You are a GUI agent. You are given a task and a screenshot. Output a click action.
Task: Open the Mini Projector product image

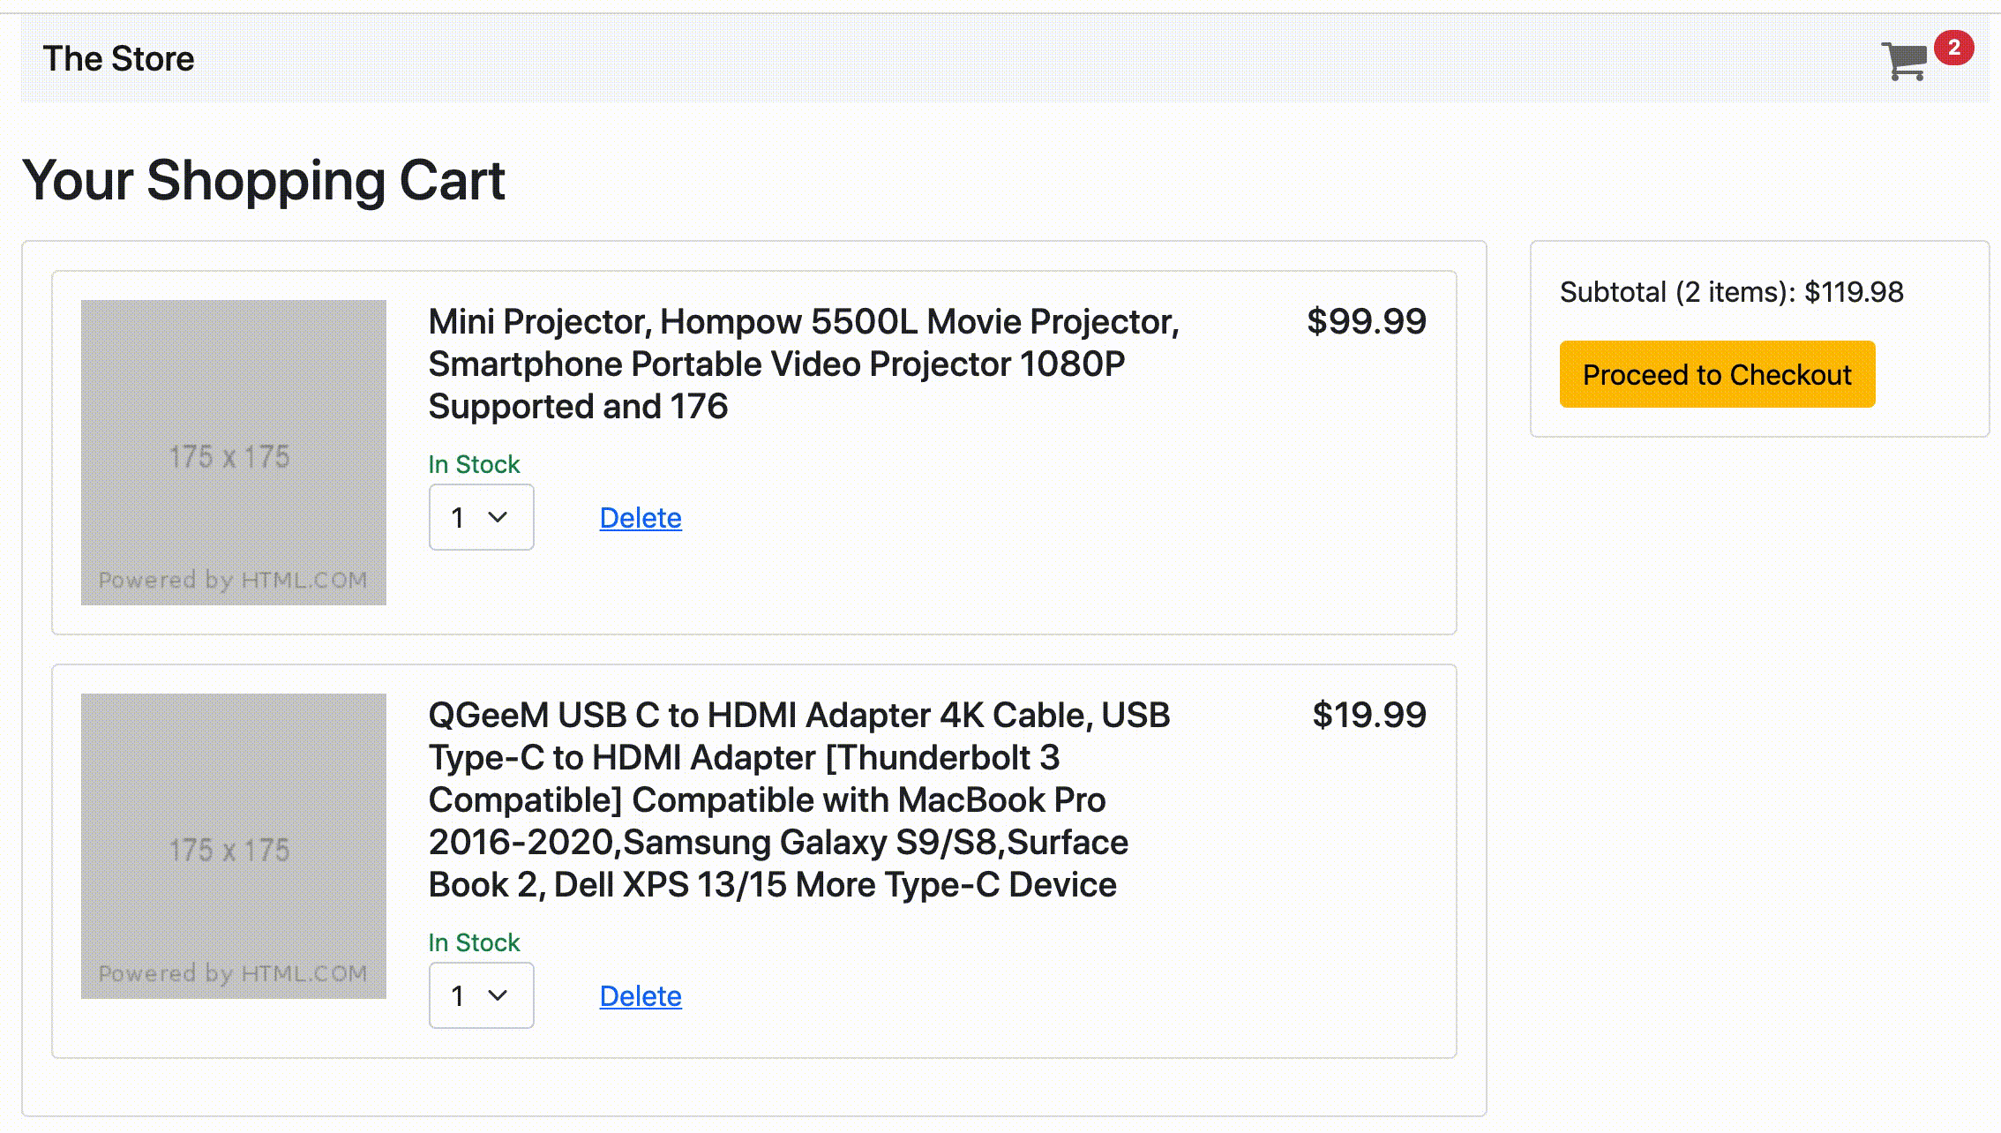[x=234, y=453]
